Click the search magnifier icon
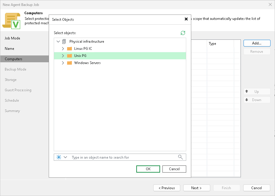The height and width of the screenshot is (196, 275). pyautogui.click(x=181, y=157)
